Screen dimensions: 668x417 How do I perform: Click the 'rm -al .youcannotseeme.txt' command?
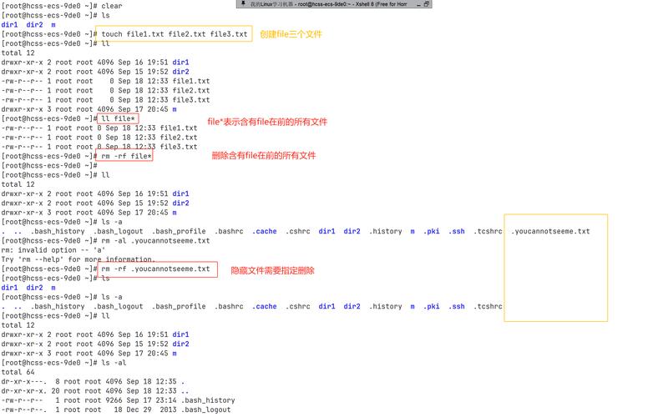155,241
